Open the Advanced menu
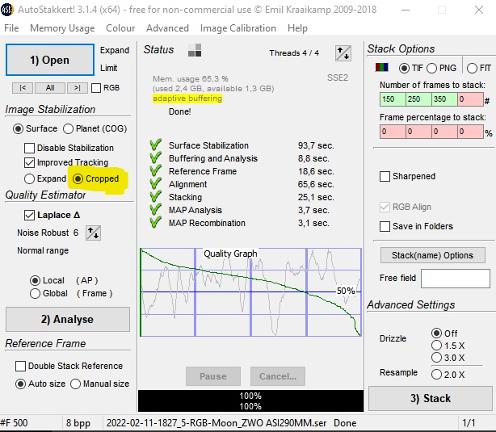The image size is (496, 432). [167, 28]
